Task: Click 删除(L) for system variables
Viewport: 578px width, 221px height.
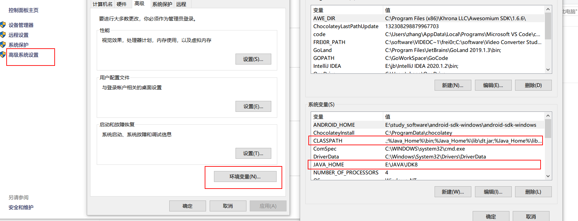Action: coord(533,192)
